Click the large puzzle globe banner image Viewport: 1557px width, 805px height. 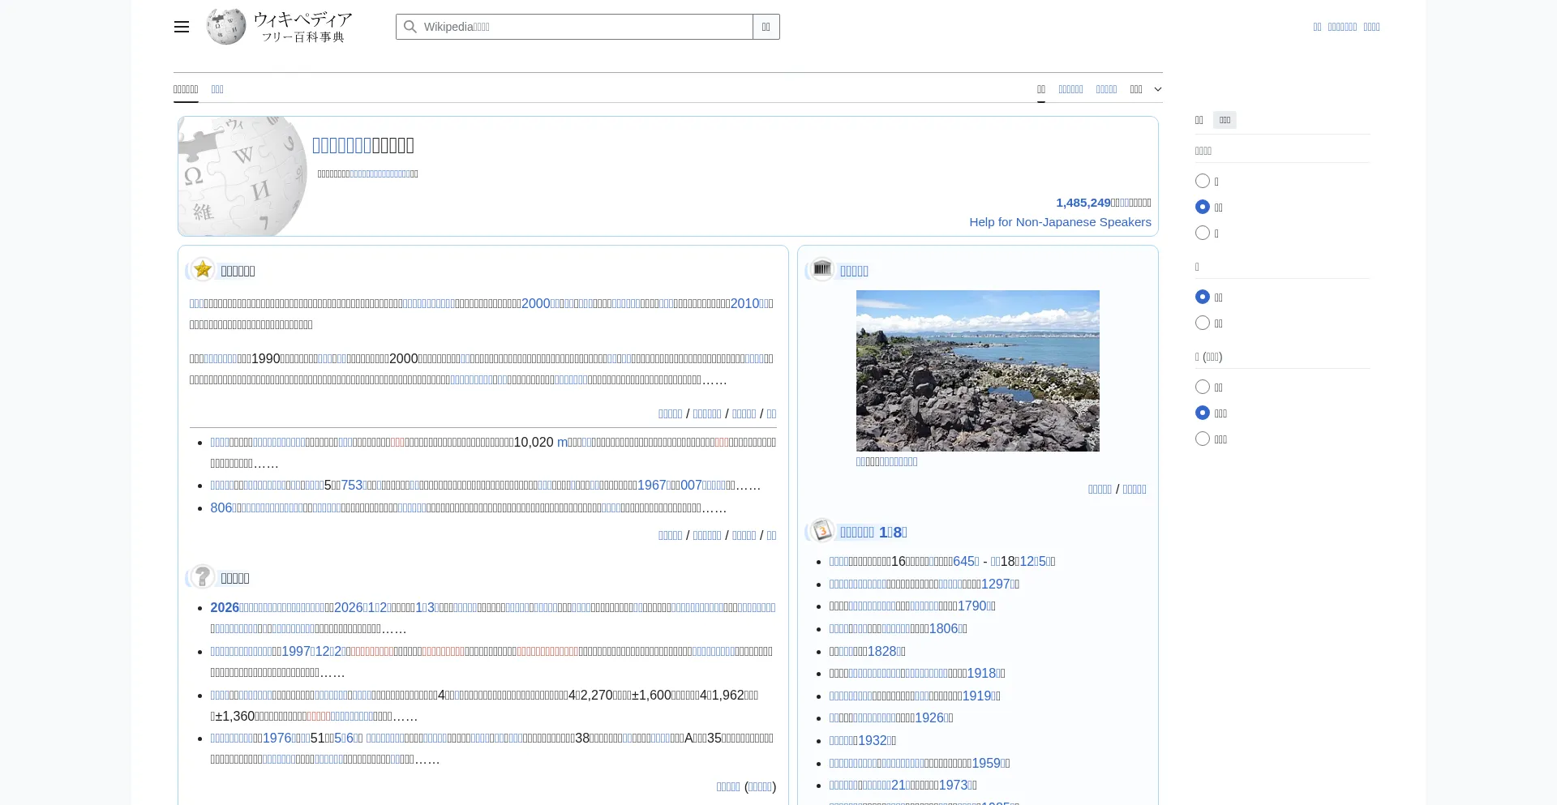click(242, 176)
